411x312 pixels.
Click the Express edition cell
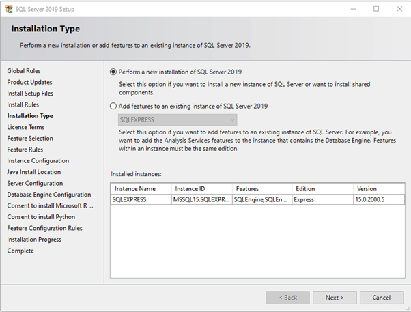[x=323, y=199]
